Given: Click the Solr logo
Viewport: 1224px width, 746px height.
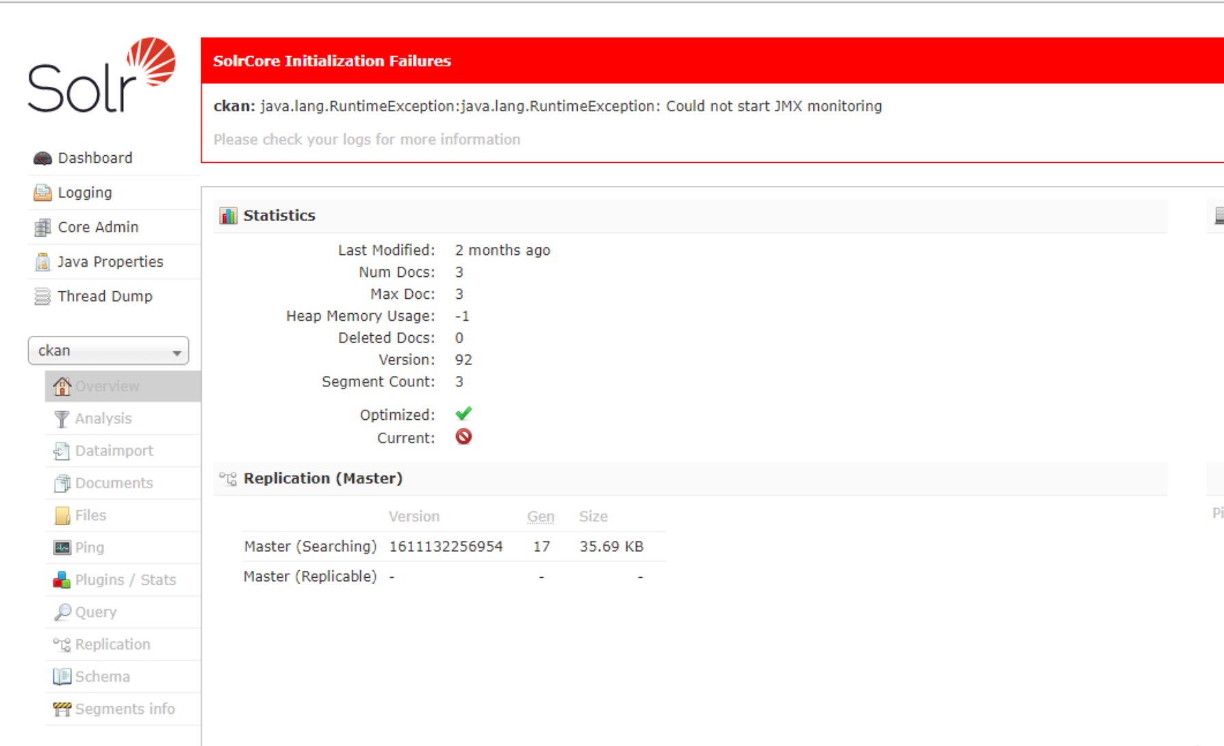Looking at the screenshot, I should click(x=101, y=76).
